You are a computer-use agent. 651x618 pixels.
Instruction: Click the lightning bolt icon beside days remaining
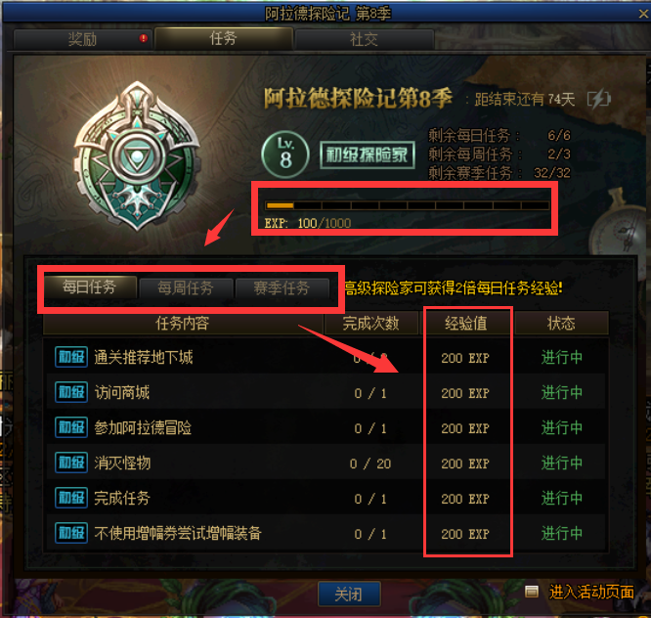coord(598,100)
